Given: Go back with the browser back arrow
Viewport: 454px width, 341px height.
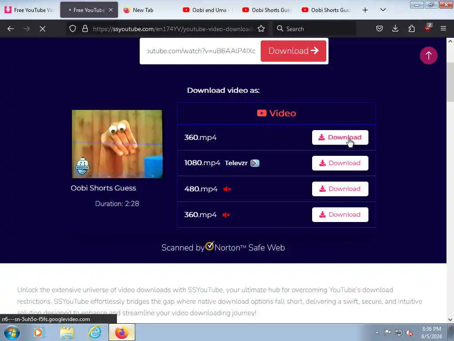Looking at the screenshot, I should pyautogui.click(x=11, y=29).
